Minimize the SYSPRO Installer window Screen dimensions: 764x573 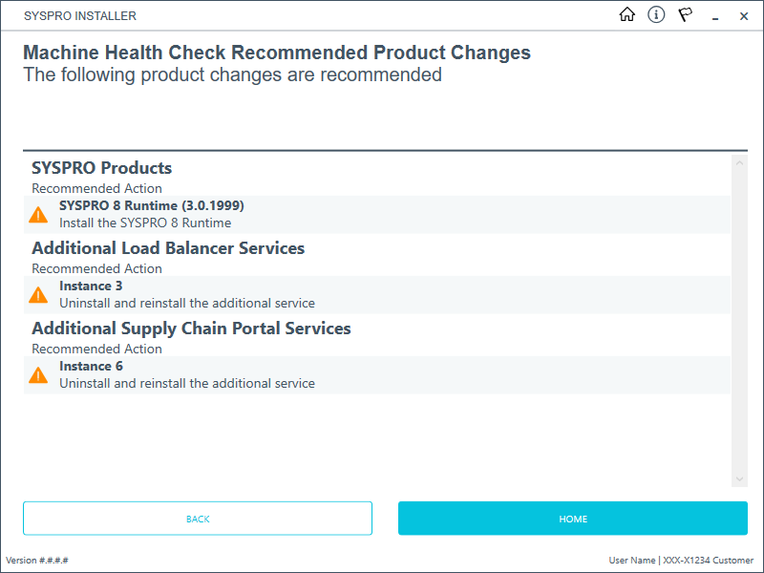point(715,16)
